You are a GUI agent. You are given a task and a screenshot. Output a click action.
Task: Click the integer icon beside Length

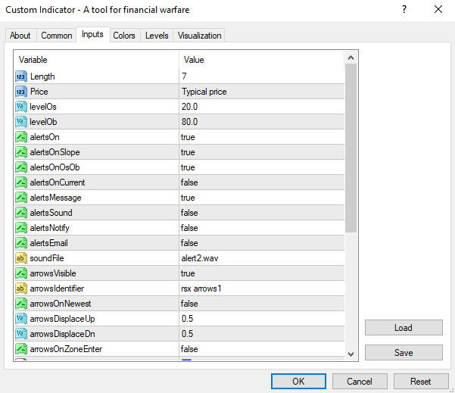point(21,76)
